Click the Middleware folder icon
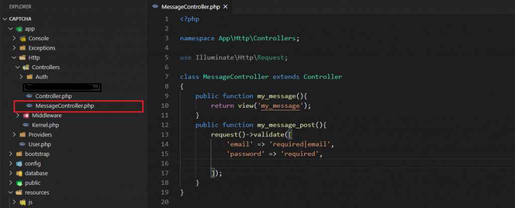This screenshot has width=515, height=208. (x=26, y=115)
